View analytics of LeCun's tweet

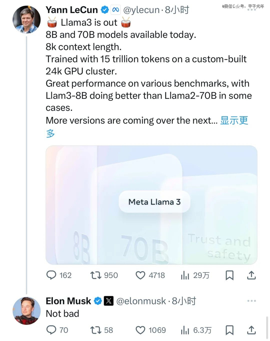click(x=185, y=275)
